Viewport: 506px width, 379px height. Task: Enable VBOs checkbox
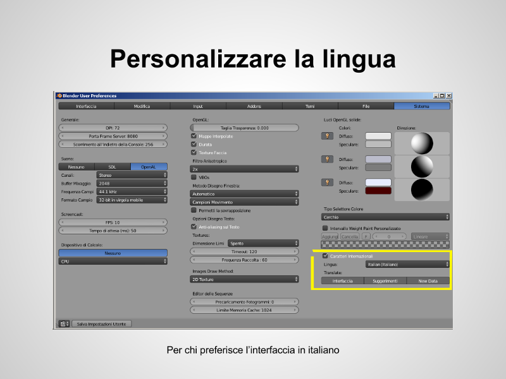(194, 177)
